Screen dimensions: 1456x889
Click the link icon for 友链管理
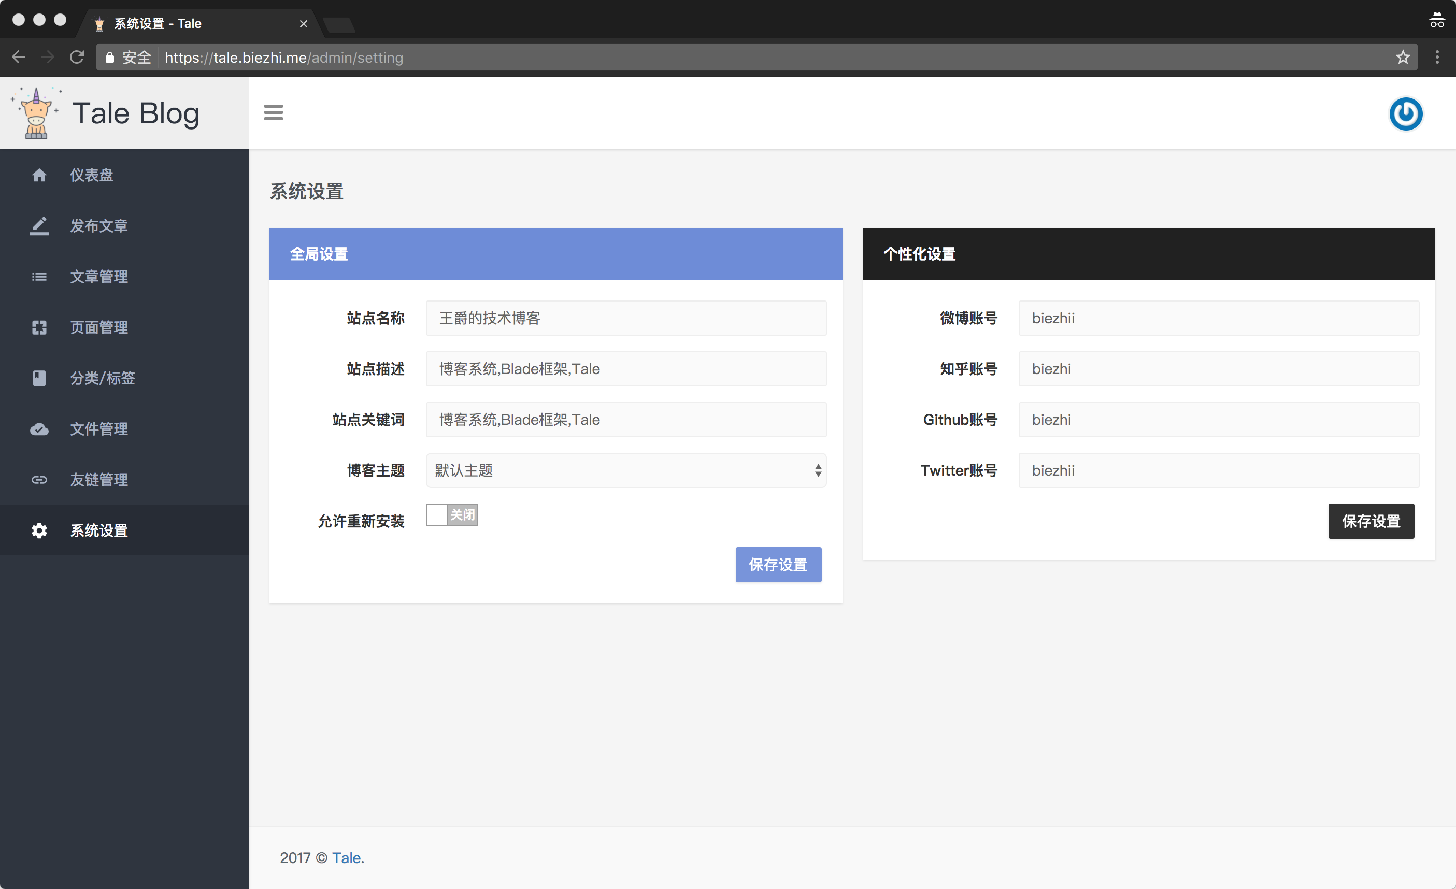39,480
